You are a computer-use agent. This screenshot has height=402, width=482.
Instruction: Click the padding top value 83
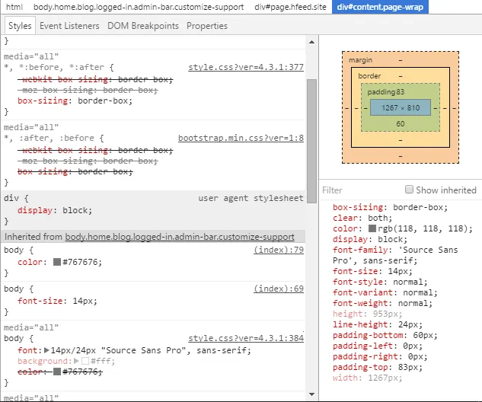tap(401, 92)
